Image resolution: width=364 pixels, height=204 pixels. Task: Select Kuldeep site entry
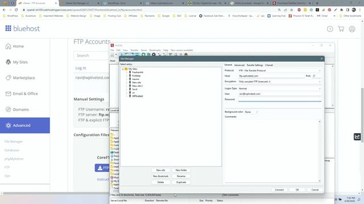[136, 75]
